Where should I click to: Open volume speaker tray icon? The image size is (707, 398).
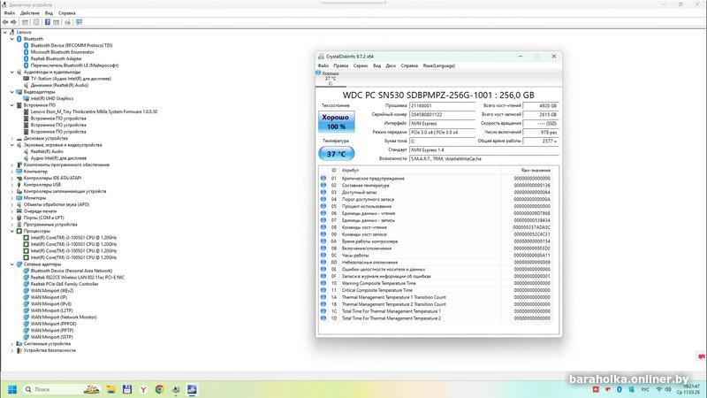pos(668,389)
